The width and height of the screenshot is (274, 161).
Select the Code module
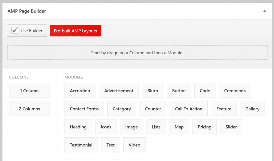205,90
